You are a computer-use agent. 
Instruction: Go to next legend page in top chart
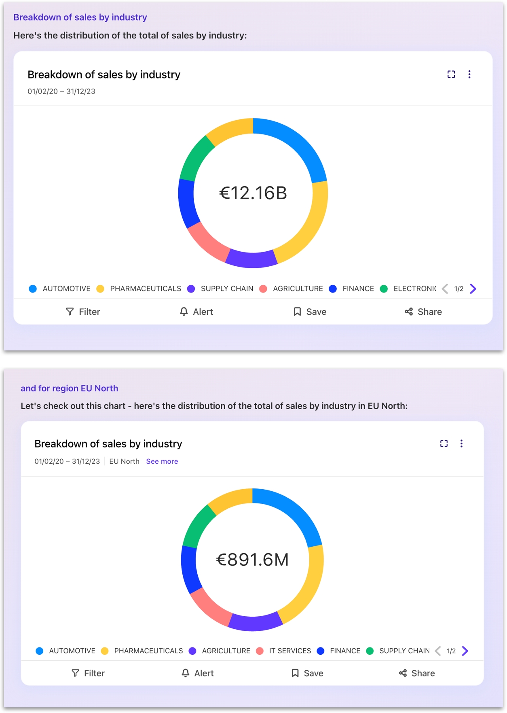tap(473, 289)
